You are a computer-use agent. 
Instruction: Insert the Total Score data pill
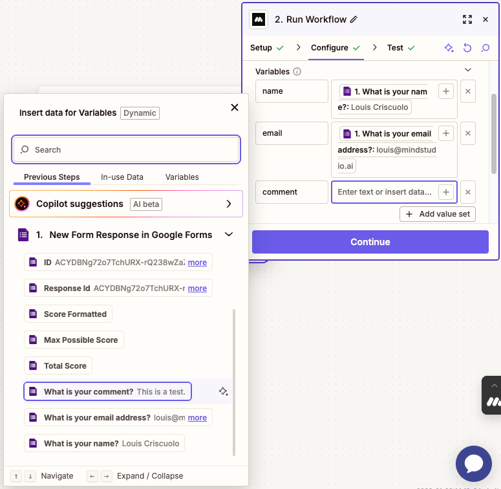tap(58, 365)
